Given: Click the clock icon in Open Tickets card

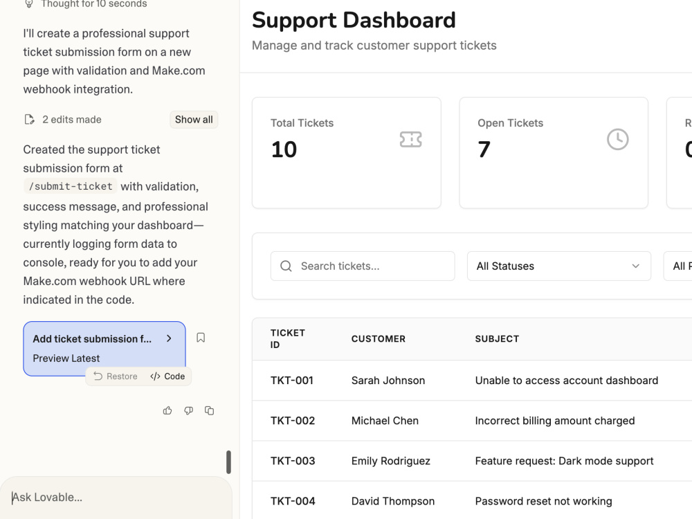Looking at the screenshot, I should point(617,140).
